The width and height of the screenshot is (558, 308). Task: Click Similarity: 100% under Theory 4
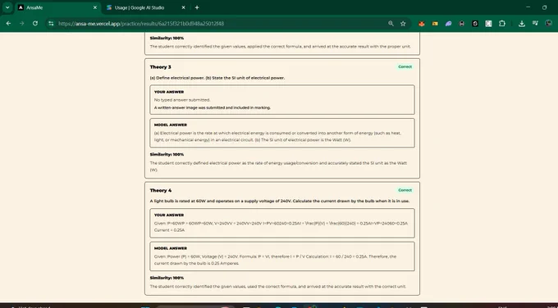click(167, 278)
